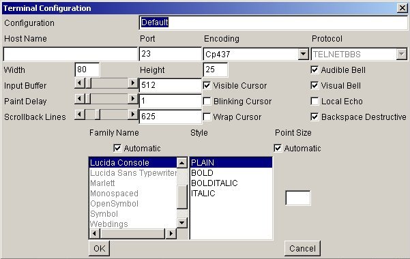This screenshot has height=259, width=410.
Task: Click font list scroll left arrow
Action: [x=94, y=233]
